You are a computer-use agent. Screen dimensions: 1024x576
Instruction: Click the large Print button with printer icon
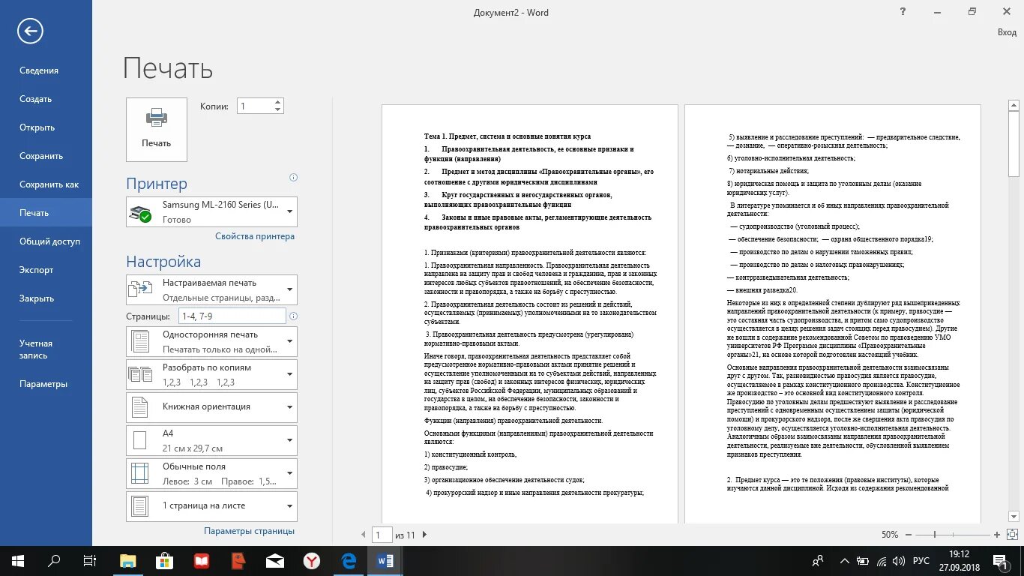tap(157, 129)
